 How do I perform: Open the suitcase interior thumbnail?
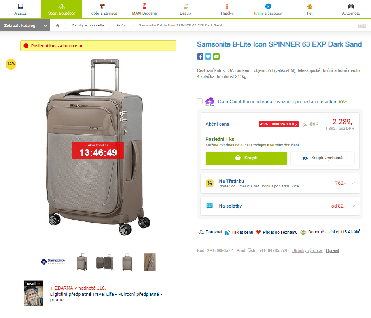click(104, 262)
